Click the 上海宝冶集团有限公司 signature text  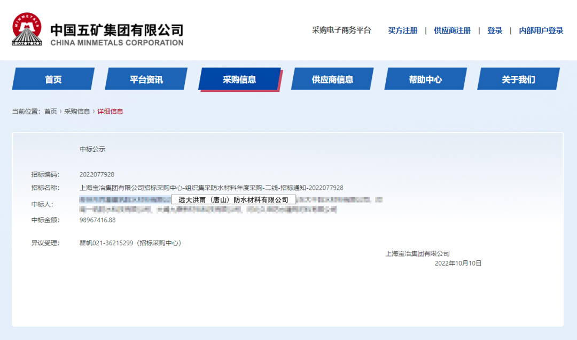click(417, 253)
